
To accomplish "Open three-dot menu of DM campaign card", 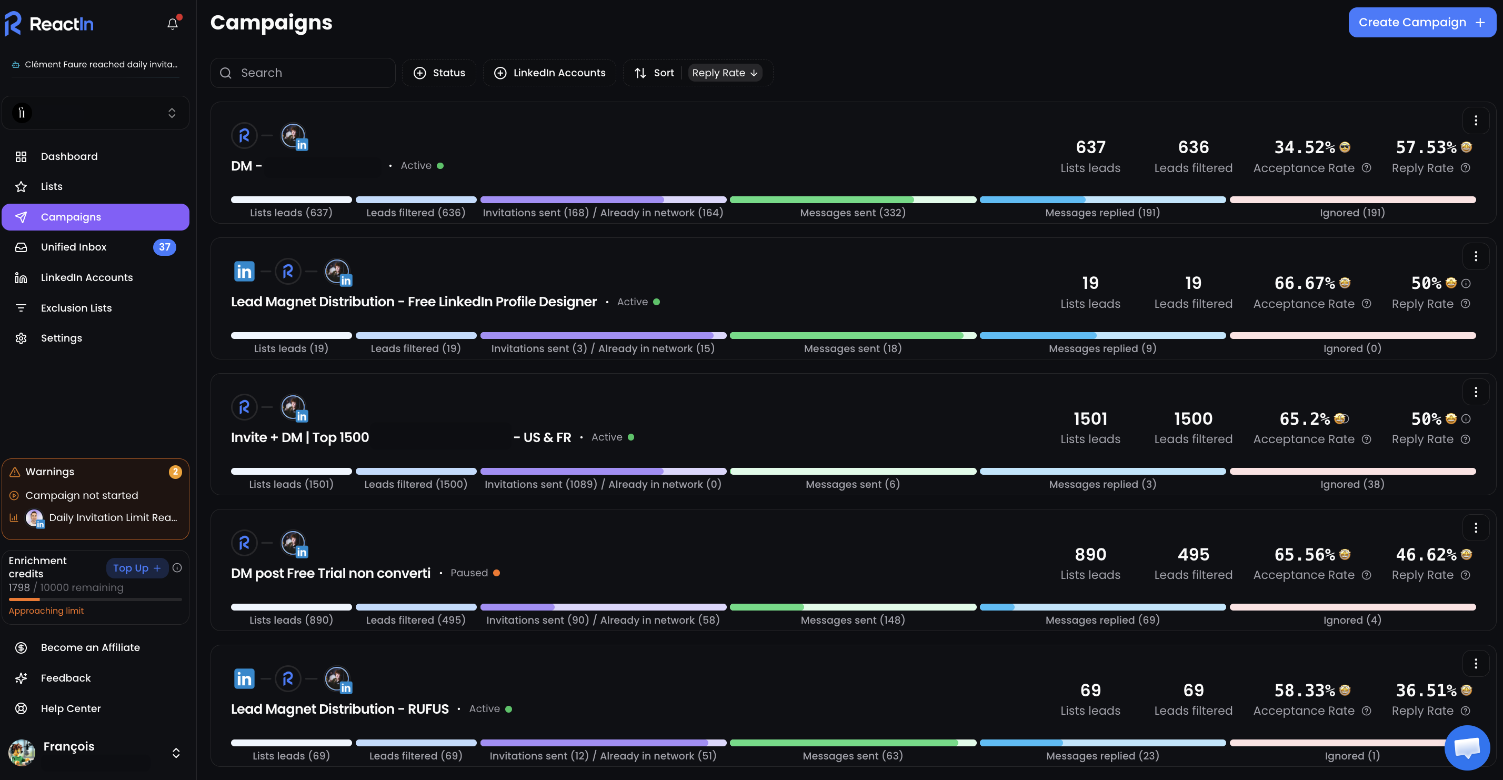I will tap(1476, 121).
